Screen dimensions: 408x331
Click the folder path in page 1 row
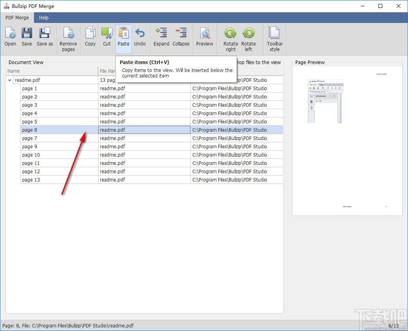(x=229, y=88)
